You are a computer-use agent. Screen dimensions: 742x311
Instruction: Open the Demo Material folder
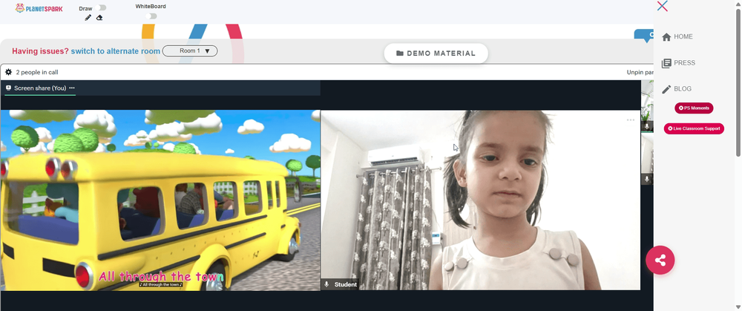(436, 53)
